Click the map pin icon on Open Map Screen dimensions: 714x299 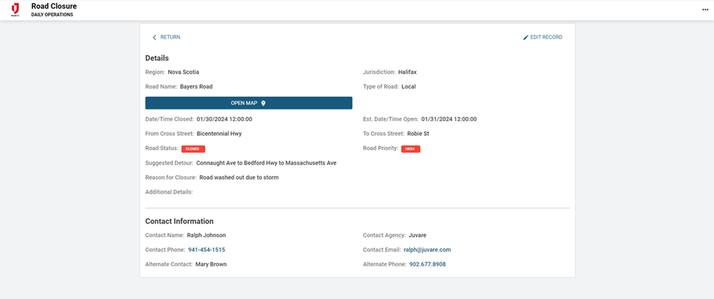(263, 103)
